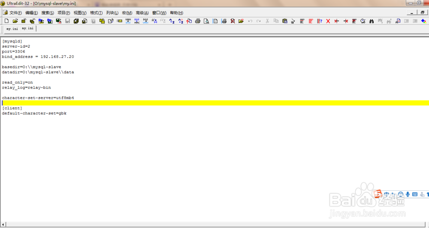Open Print Preview magnifier page icon
Viewport: 429px width, 228px height.
click(206, 21)
